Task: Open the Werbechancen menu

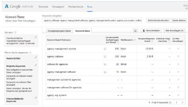Action: [x=76, y=7]
